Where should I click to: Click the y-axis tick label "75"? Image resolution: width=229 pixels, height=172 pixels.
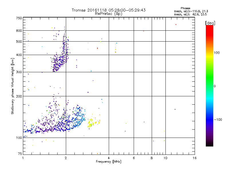point(20,154)
